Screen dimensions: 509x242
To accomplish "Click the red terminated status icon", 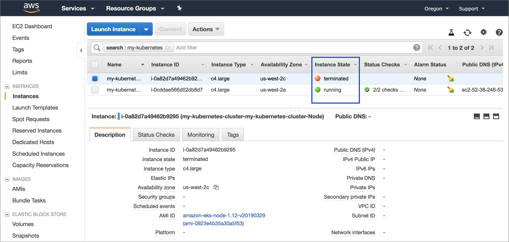I will click(317, 78).
